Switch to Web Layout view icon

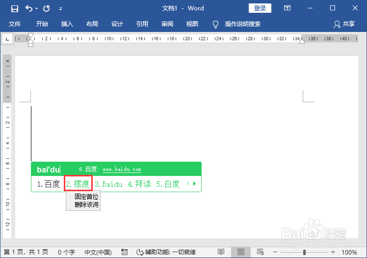point(260,252)
